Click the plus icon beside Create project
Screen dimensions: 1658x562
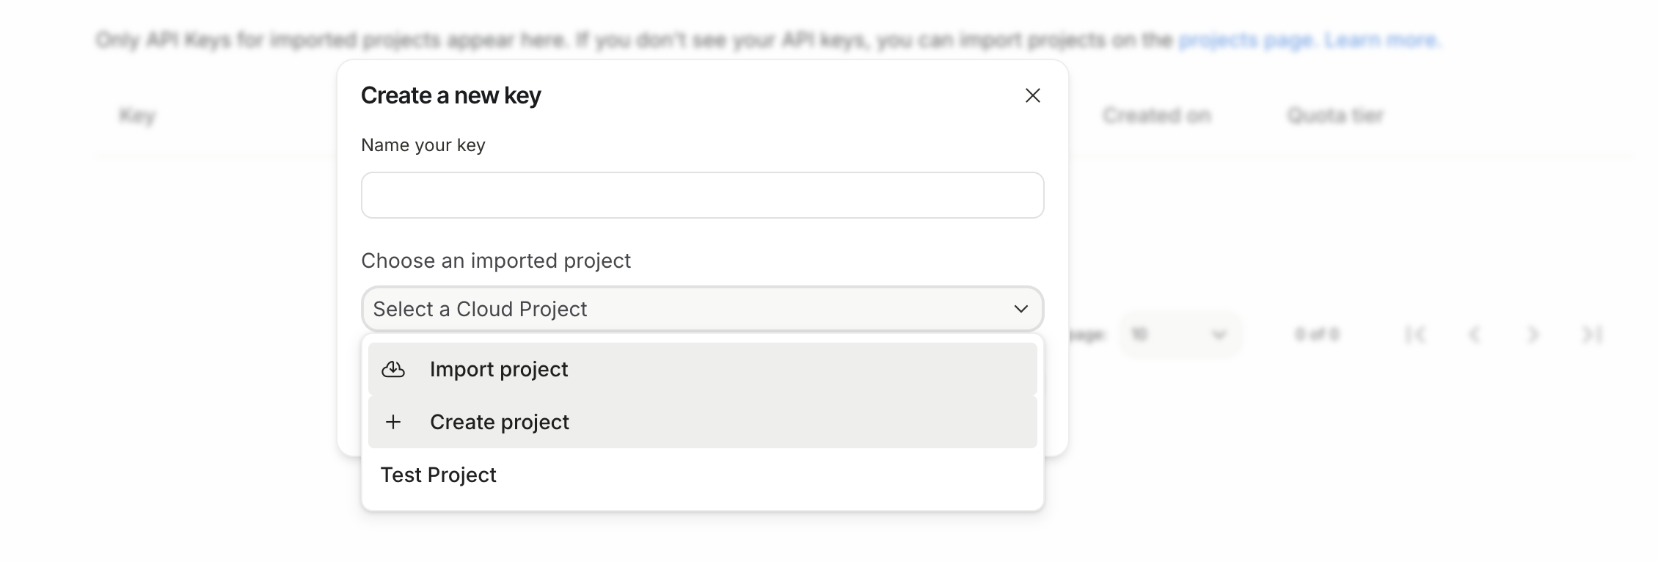point(393,422)
